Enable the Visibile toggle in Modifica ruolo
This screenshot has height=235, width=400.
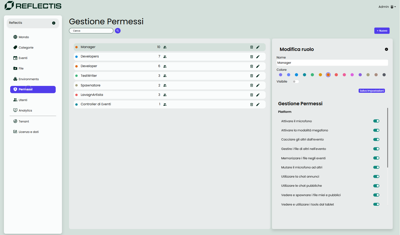[x=295, y=81]
